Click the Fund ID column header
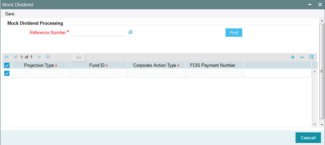325x145 pixels. click(x=99, y=65)
